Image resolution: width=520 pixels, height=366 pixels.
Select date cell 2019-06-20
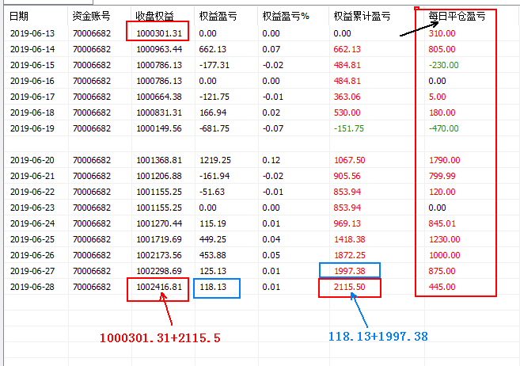[x=32, y=160]
